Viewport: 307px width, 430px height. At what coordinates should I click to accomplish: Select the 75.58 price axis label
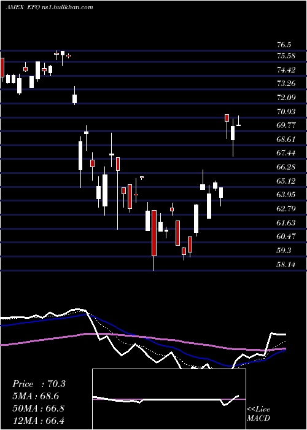[286, 56]
